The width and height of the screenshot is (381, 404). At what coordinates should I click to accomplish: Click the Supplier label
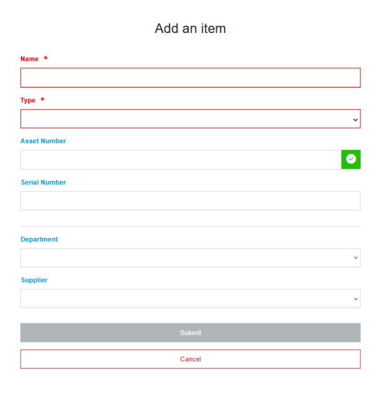pos(34,280)
